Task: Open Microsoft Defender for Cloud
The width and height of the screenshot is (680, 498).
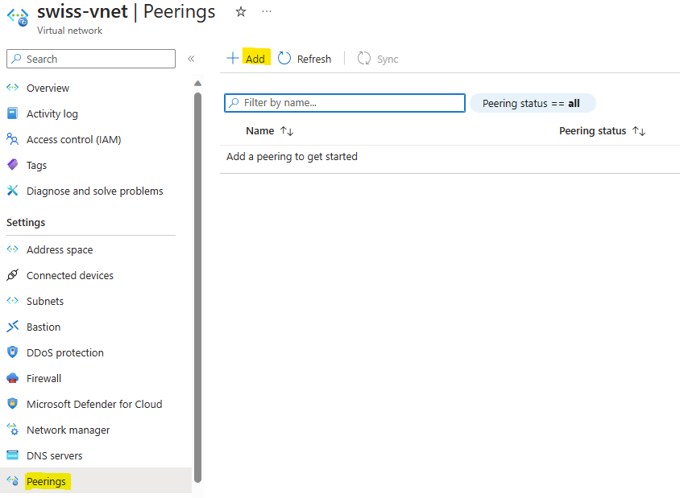Action: click(94, 404)
